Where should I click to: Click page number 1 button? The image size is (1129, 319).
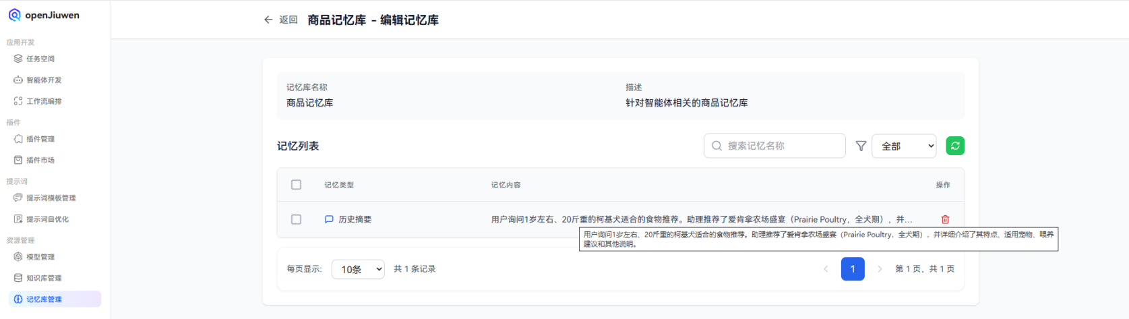(853, 269)
